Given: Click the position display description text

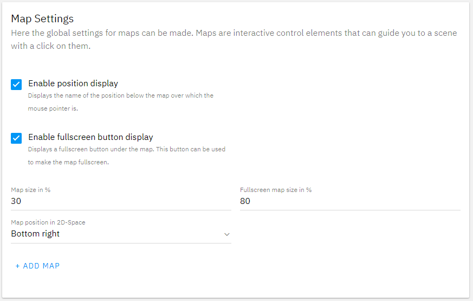Looking at the screenshot, I should click(x=120, y=101).
